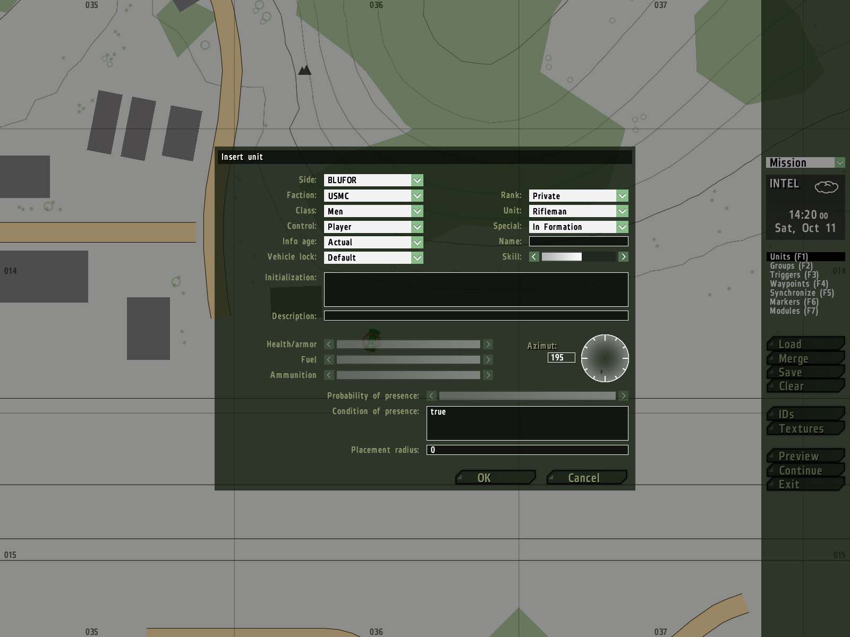Click the Description input field
Image resolution: width=850 pixels, height=637 pixels.
pos(476,316)
